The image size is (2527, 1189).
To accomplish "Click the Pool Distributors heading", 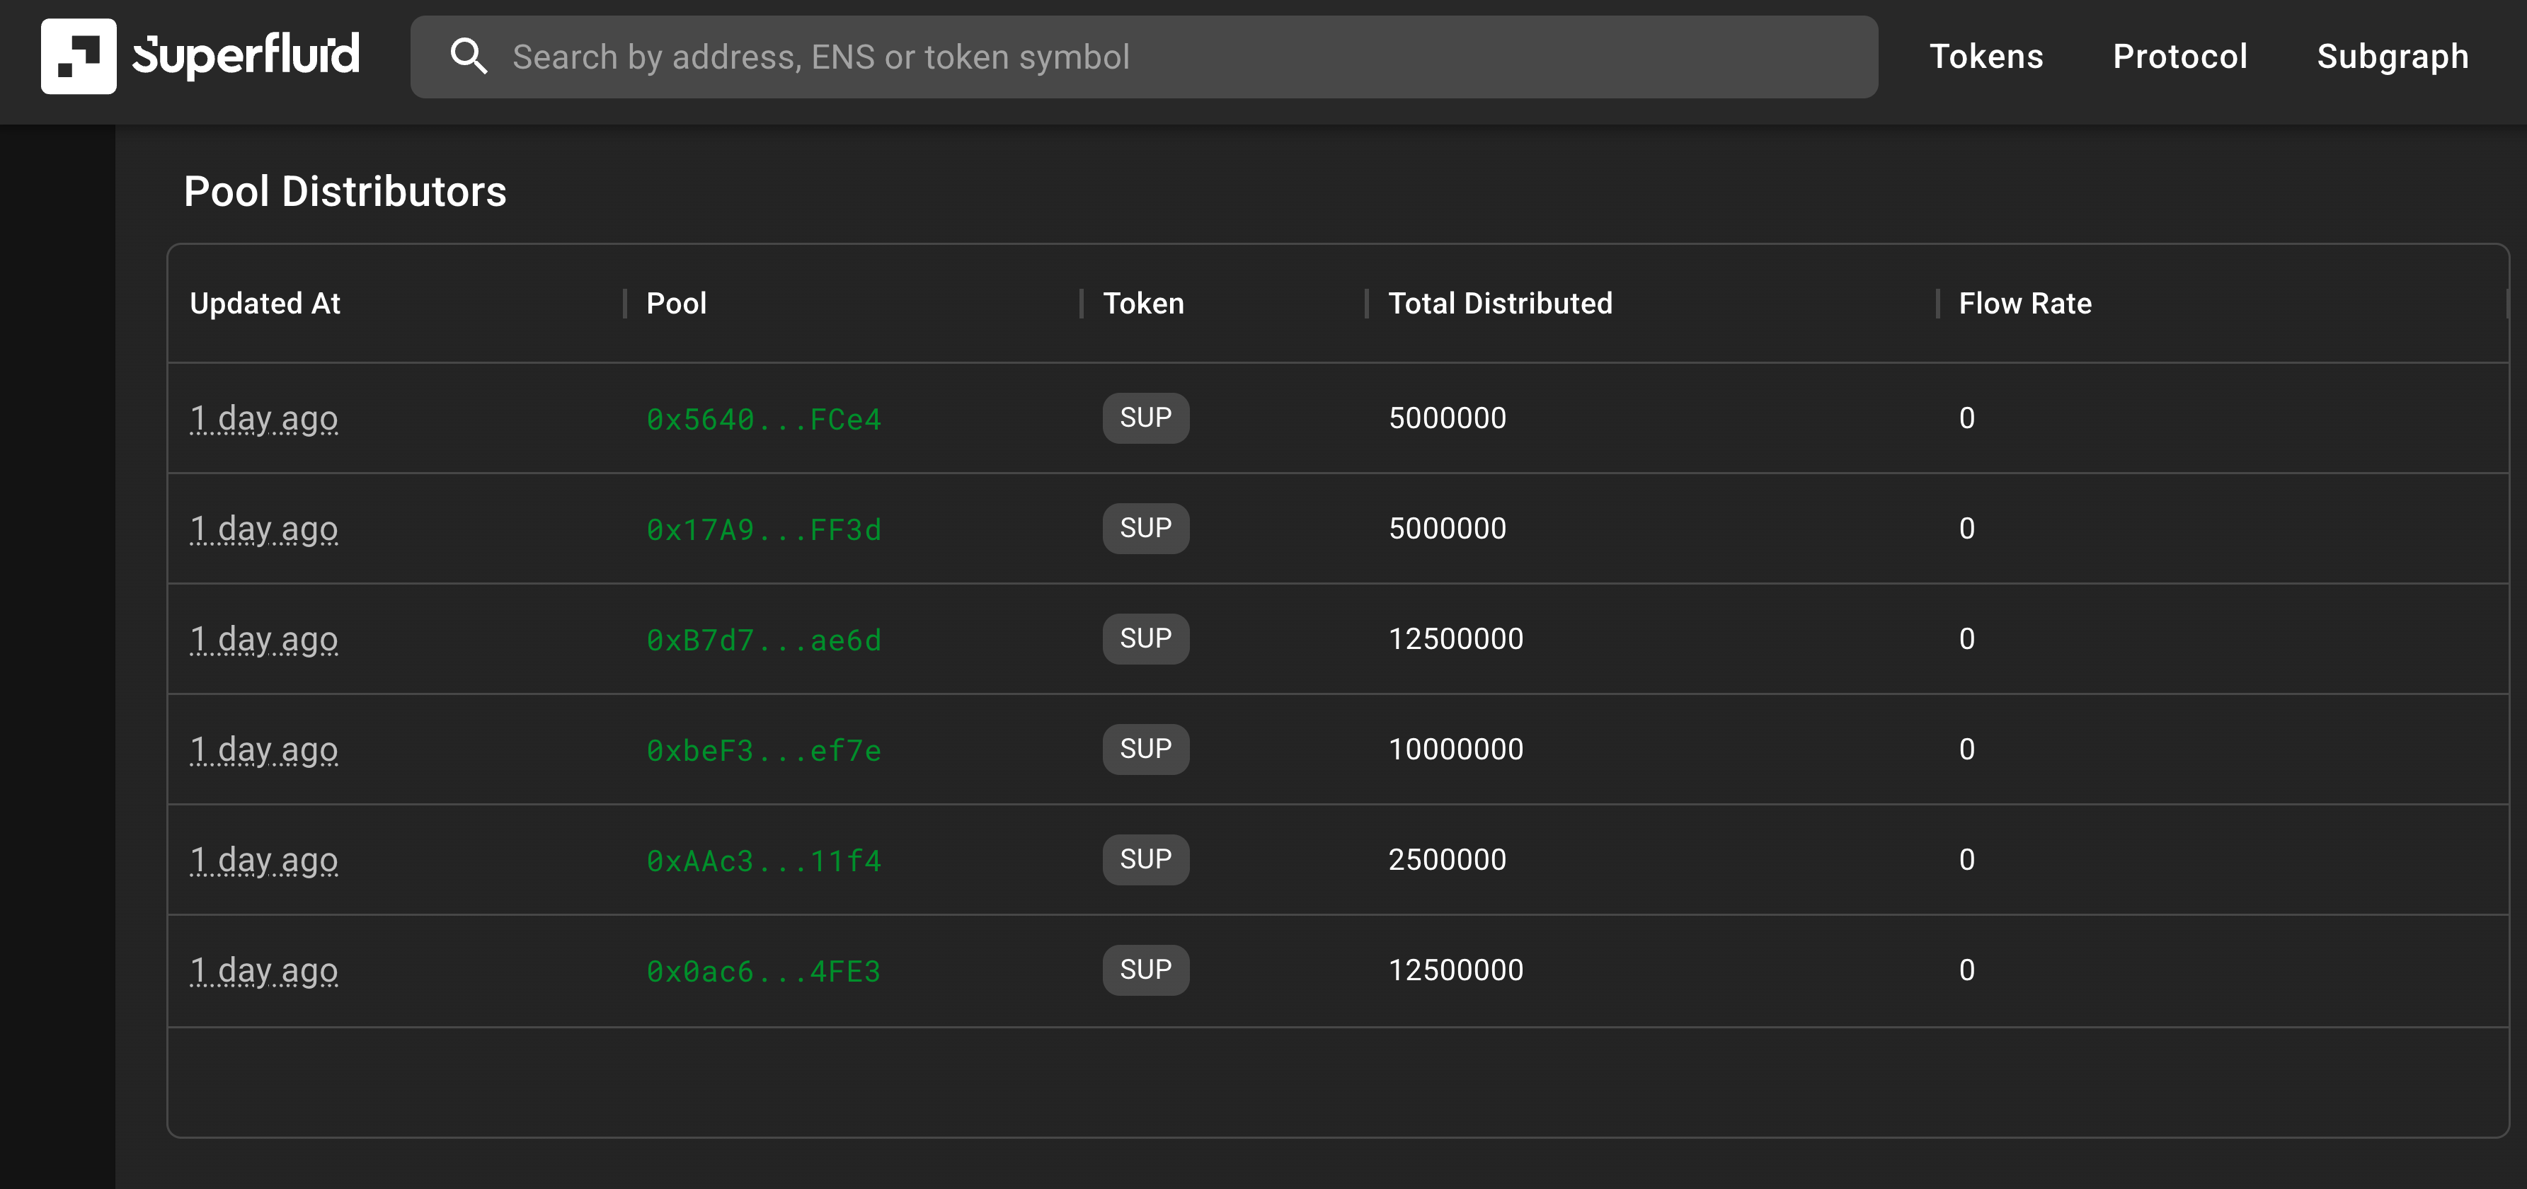I will [345, 191].
